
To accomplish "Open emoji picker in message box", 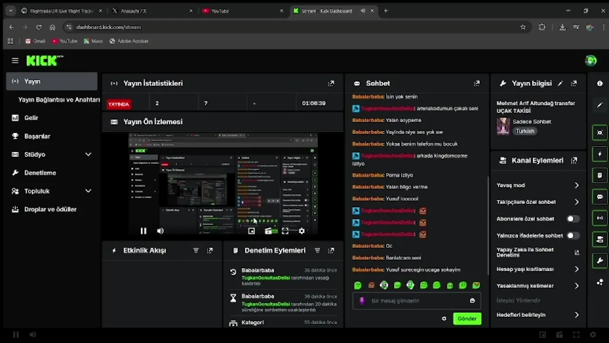I will pyautogui.click(x=472, y=301).
